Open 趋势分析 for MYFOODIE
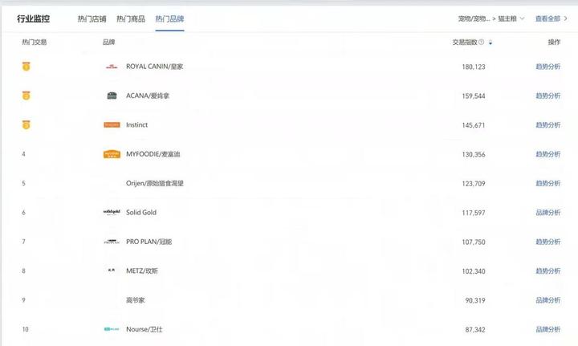Viewport: 578px width, 346px height. tap(547, 154)
